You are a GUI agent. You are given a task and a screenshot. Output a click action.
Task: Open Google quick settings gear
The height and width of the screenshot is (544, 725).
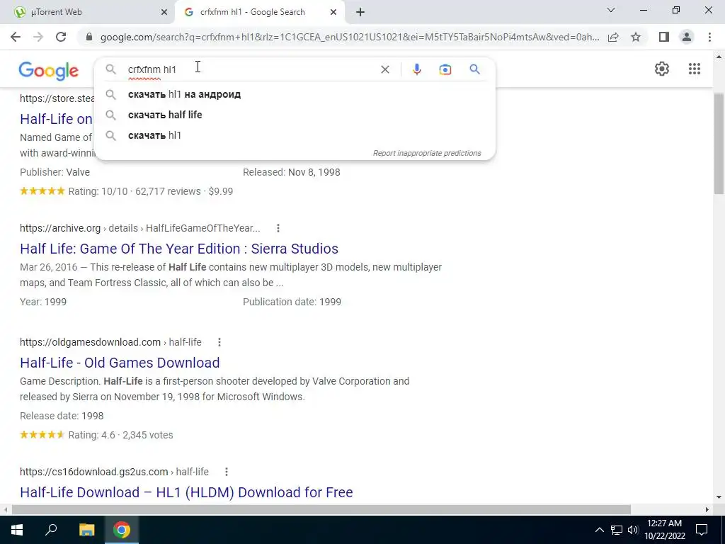tap(662, 69)
